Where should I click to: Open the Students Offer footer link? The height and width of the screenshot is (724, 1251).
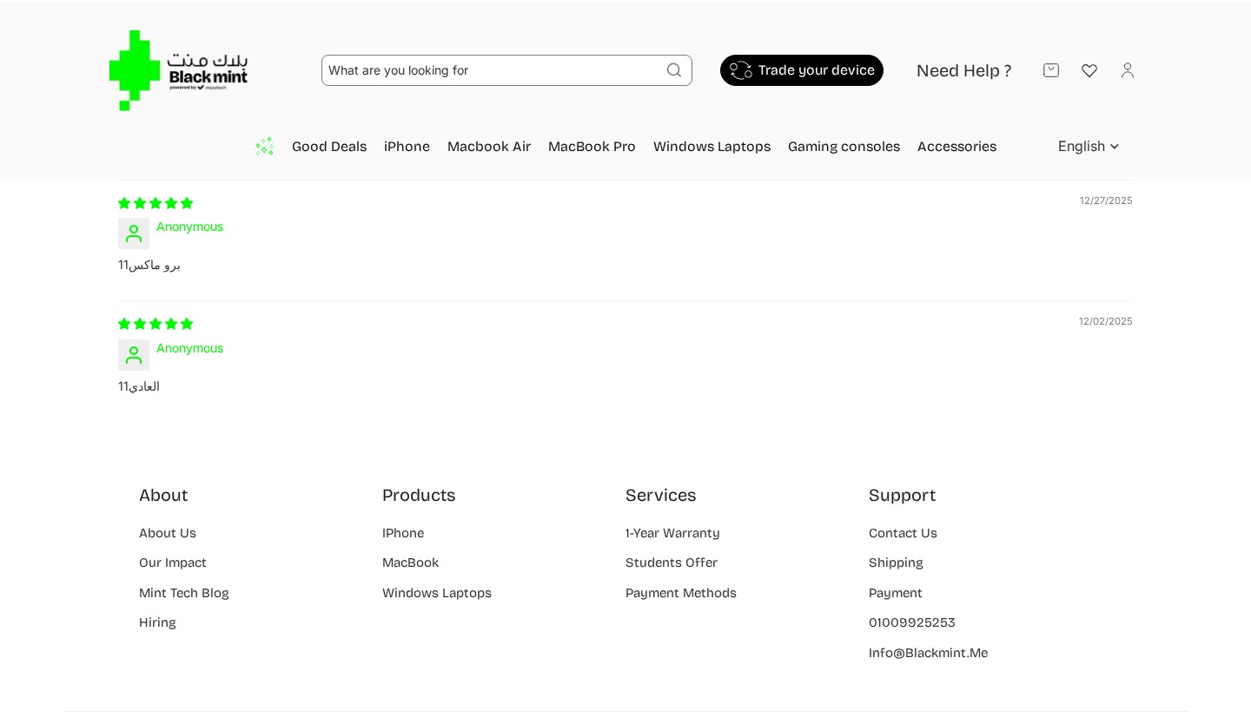tap(672, 563)
